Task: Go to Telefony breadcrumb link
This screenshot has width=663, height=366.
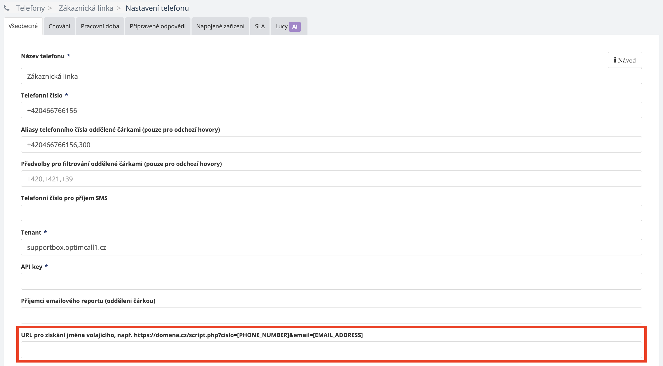Action: pos(30,8)
